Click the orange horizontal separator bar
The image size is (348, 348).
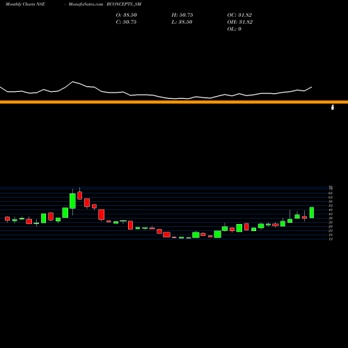(x=174, y=102)
